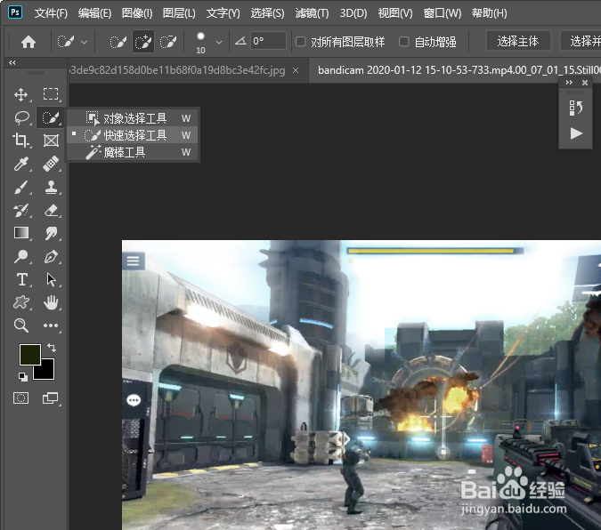Open the 视图(V) menu
The height and width of the screenshot is (530, 601).
(394, 13)
